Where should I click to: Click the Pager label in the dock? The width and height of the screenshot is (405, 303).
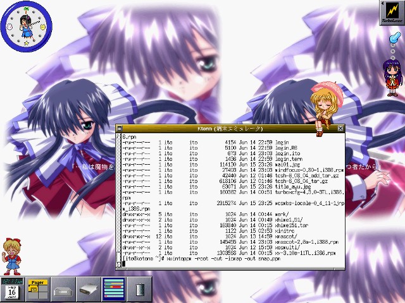coord(38,282)
